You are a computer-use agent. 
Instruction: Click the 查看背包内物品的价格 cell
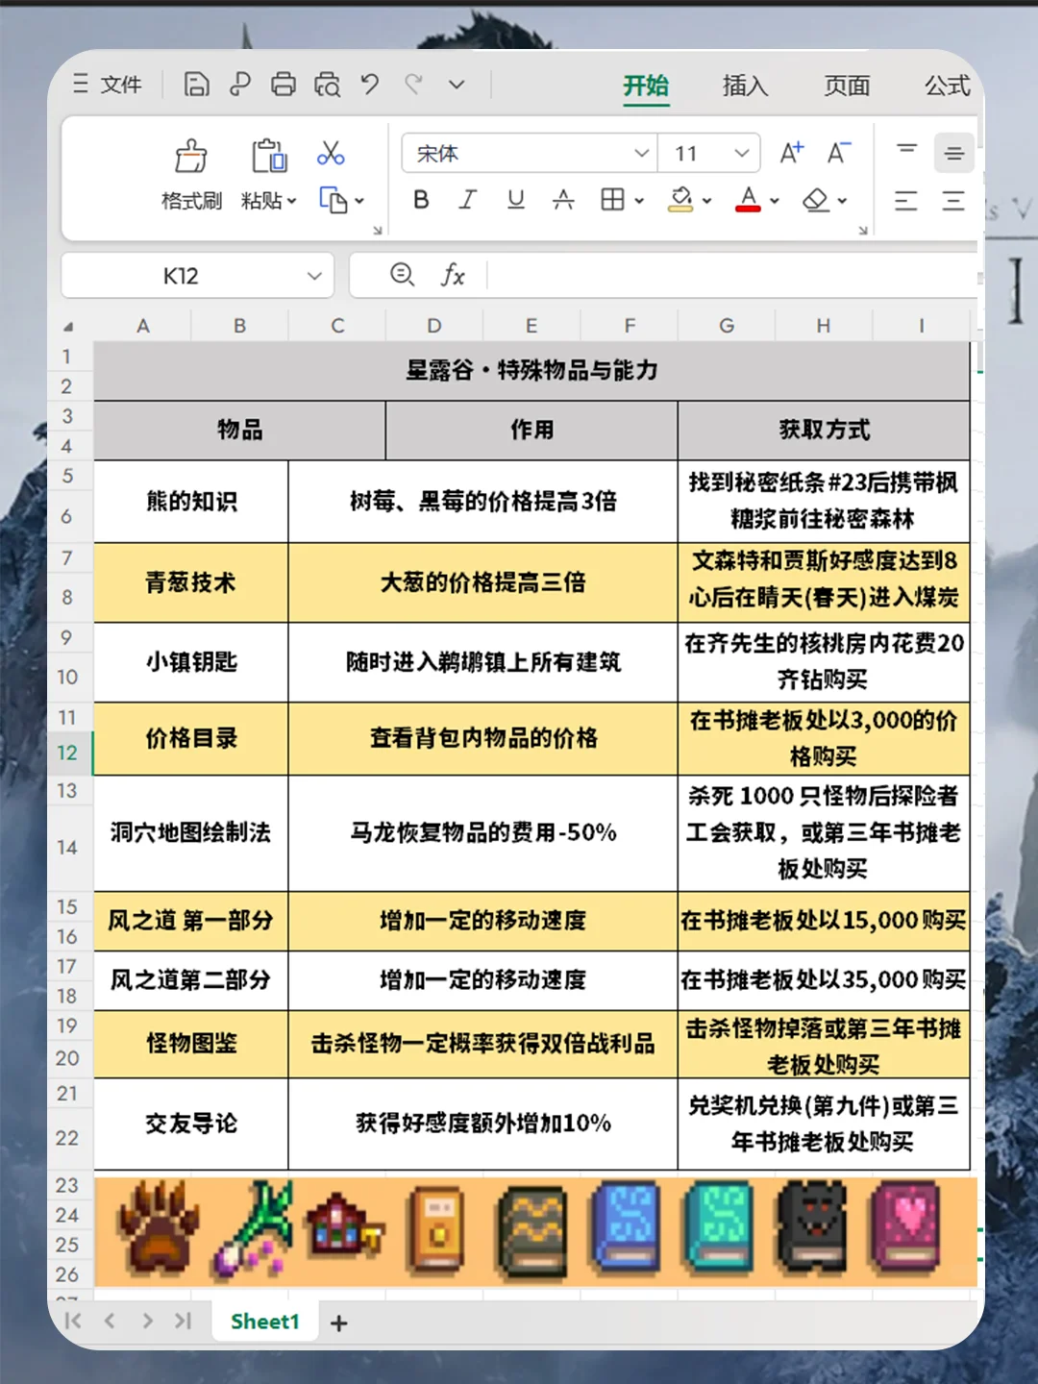click(483, 738)
